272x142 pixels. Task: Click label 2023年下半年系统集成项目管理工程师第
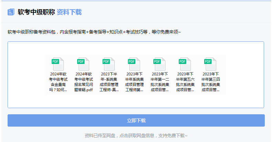[134, 82]
